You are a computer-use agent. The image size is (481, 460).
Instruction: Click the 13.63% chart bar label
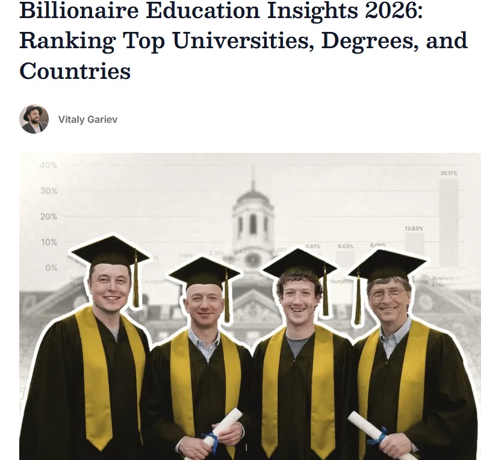414,229
